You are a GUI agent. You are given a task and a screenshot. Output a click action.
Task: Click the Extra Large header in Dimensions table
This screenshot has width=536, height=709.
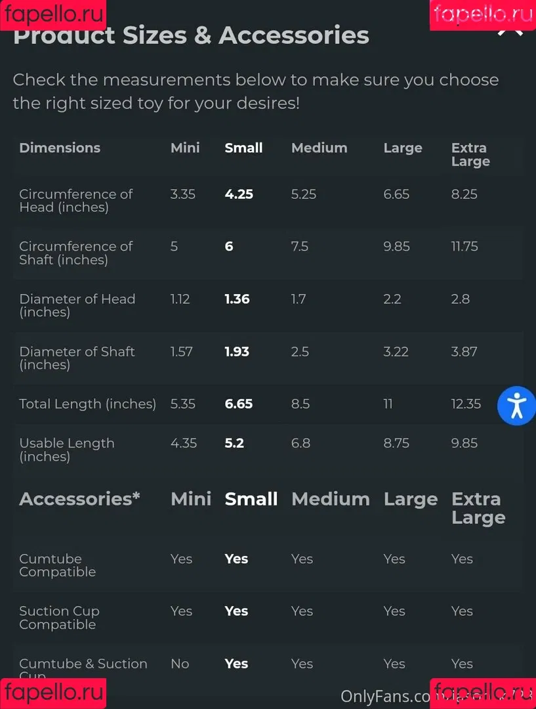tap(470, 155)
